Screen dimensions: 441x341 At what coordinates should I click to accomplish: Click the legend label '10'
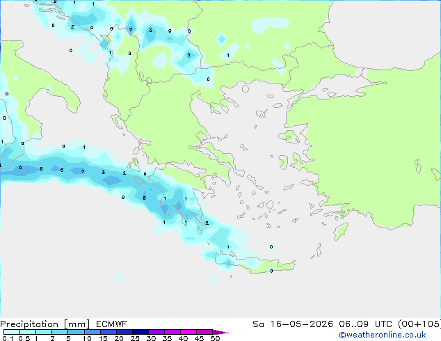tap(87, 338)
